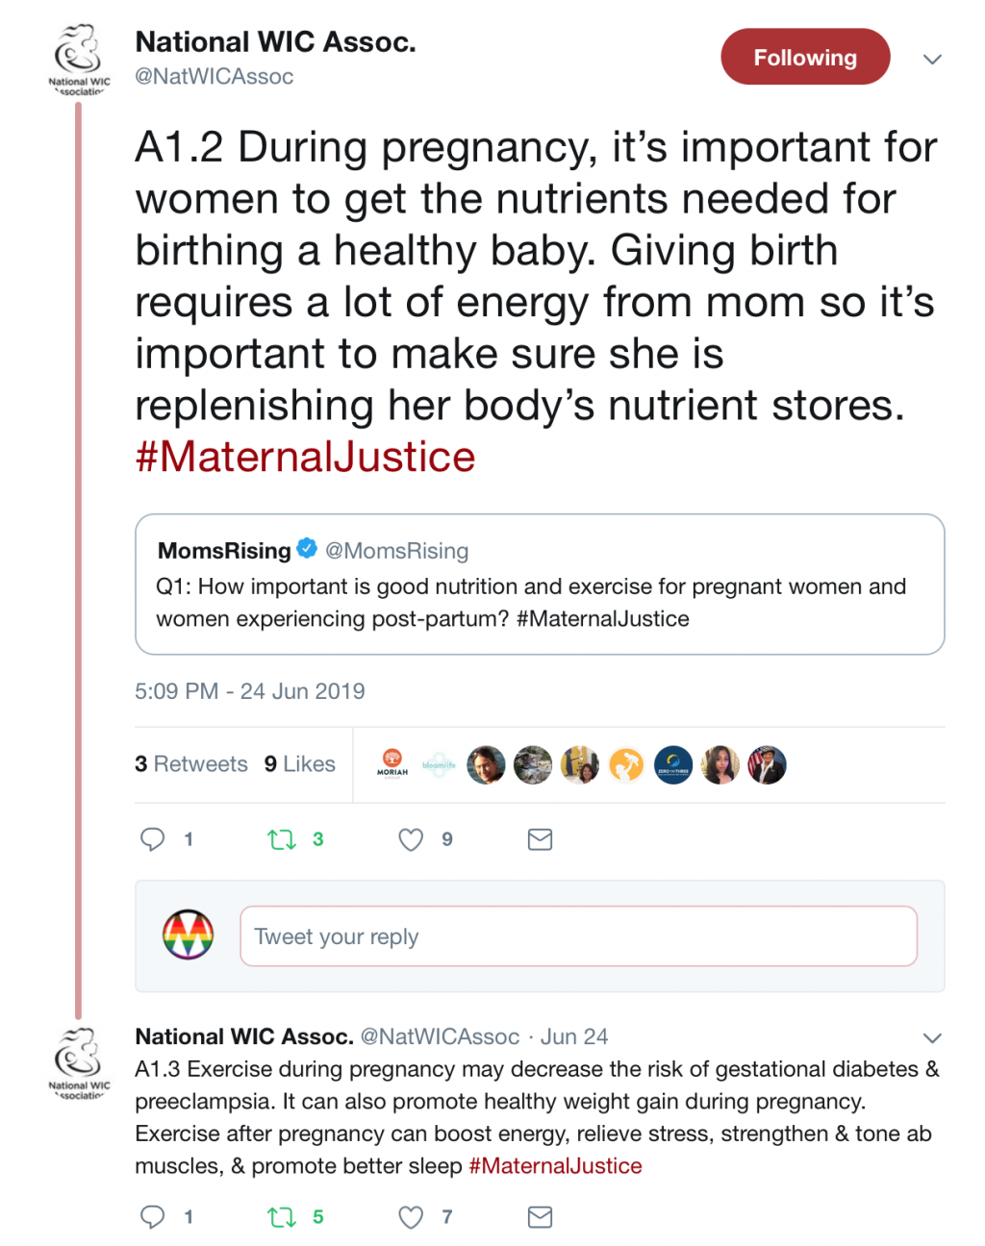Reply to the A1.3 exercise tweet
The height and width of the screenshot is (1246, 985).
pos(153,1217)
